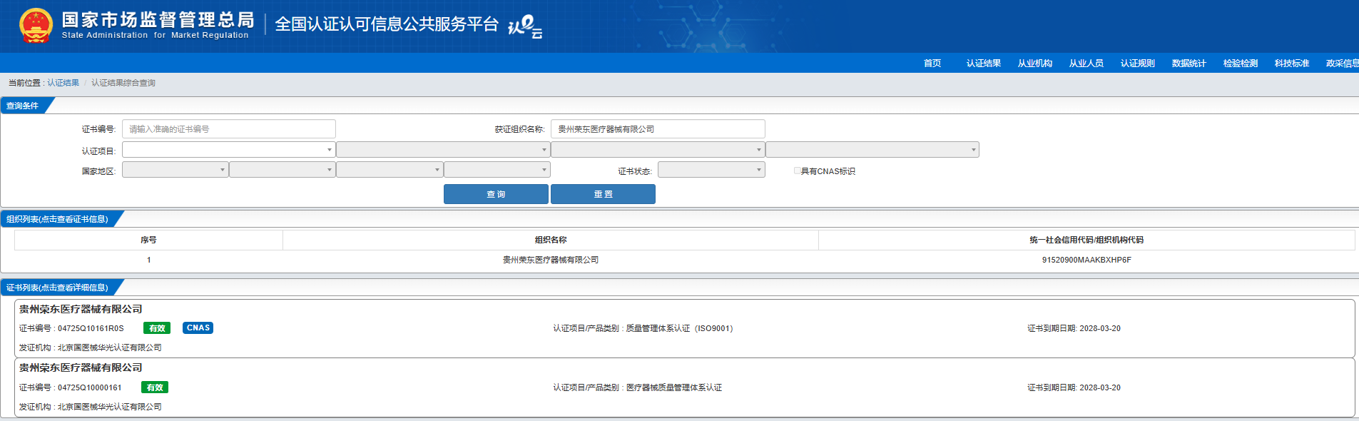Open the first 国家地区 dropdown

click(x=175, y=170)
